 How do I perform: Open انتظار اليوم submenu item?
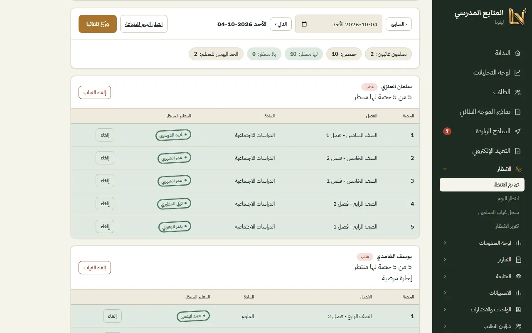coord(482,199)
